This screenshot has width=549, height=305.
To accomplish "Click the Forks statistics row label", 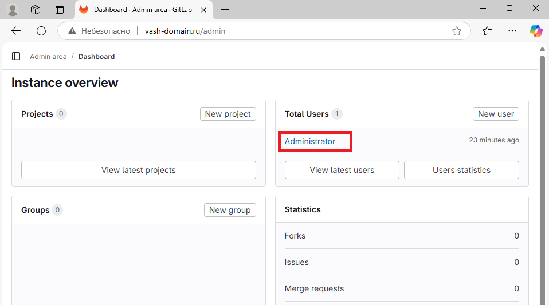I will click(295, 236).
